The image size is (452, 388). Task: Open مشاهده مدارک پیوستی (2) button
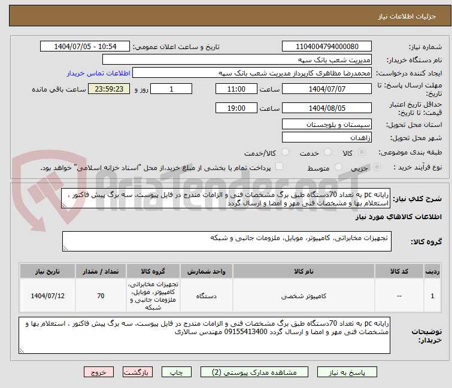(254, 372)
